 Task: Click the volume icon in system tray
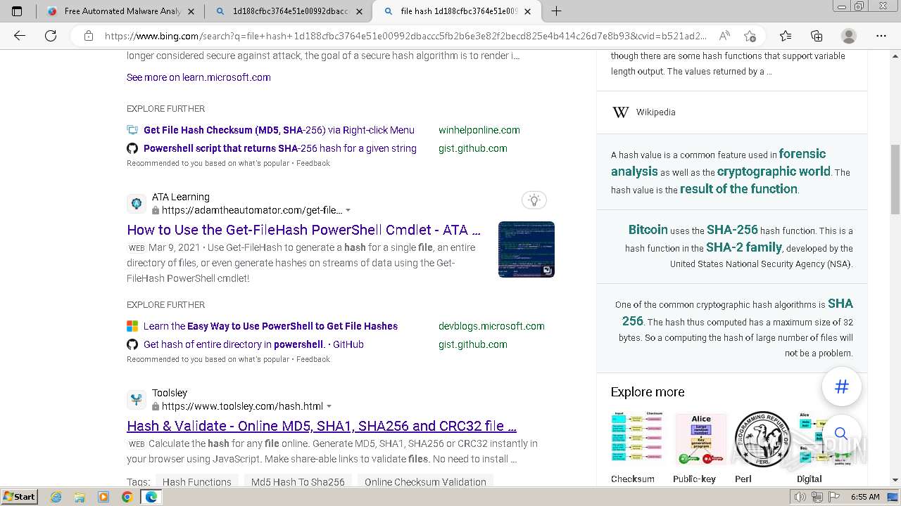800,497
